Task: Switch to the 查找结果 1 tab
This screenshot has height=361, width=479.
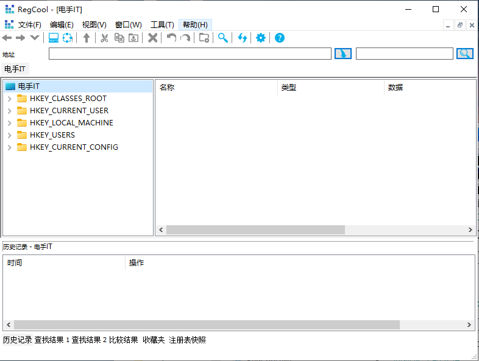Action: [52, 340]
